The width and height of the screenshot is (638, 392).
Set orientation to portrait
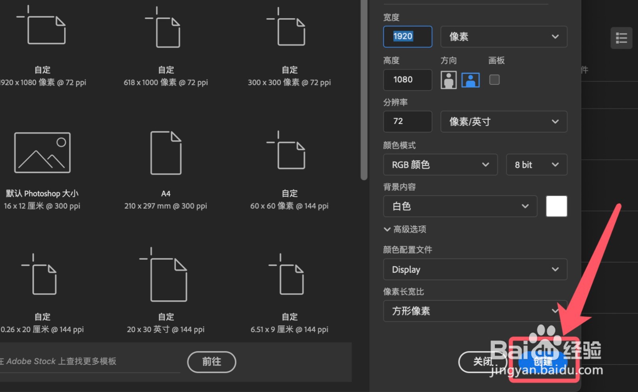click(449, 80)
